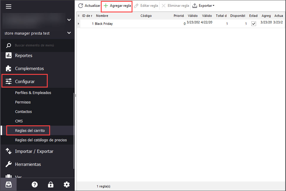This screenshot has width=286, height=191.
Task: Select CMS submenu item
Action: 19,121
